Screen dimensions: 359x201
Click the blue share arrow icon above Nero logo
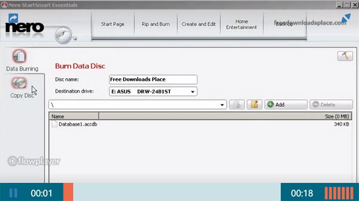point(13,18)
